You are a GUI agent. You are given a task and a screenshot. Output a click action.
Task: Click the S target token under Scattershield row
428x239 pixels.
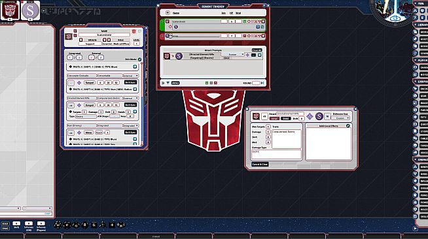coord(176,27)
